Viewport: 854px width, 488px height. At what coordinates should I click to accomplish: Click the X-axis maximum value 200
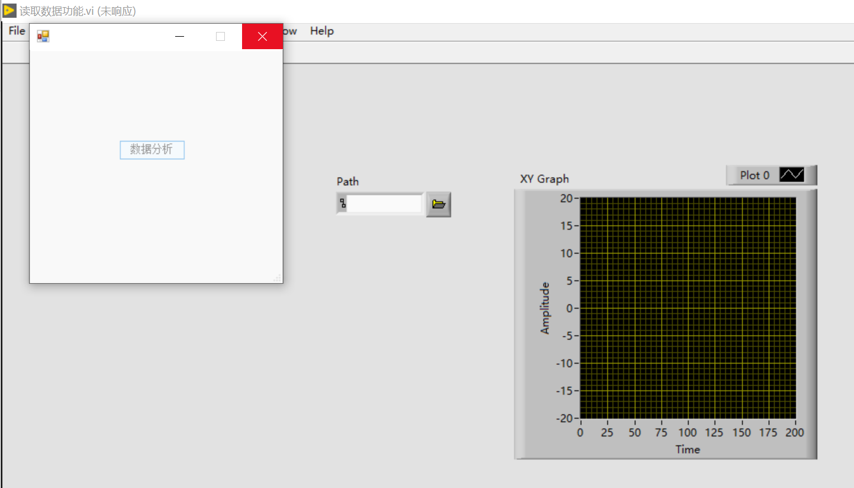794,433
